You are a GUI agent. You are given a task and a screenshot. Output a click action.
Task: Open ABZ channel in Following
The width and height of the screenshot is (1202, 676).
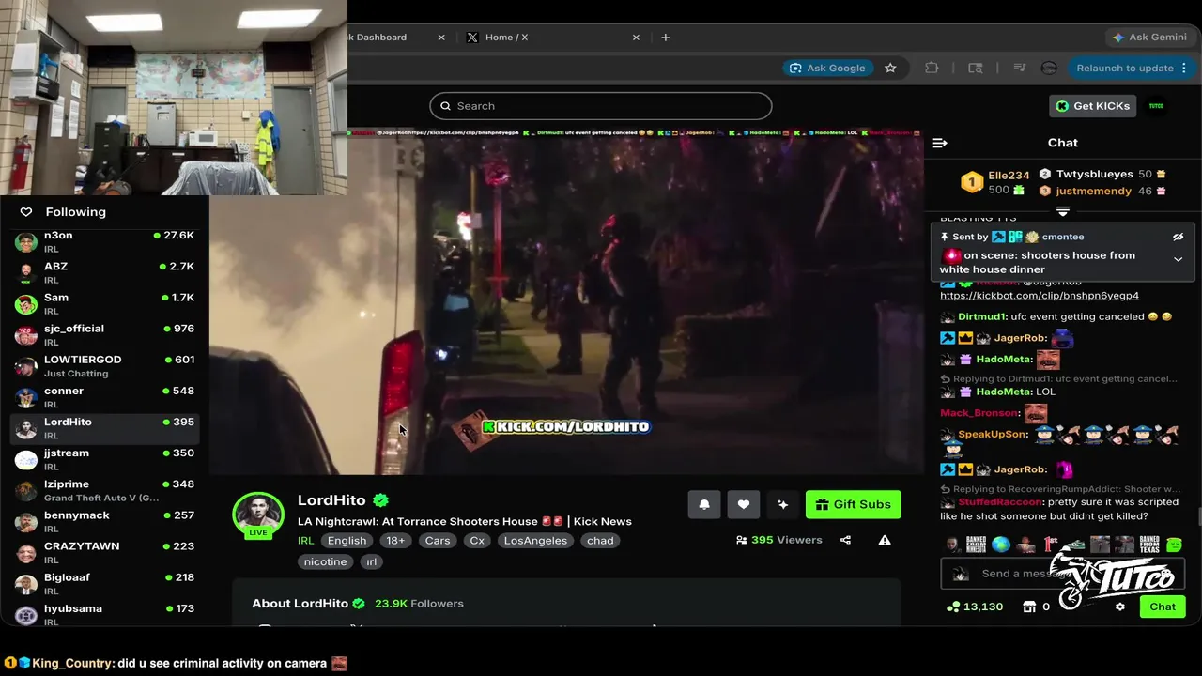[x=105, y=273]
